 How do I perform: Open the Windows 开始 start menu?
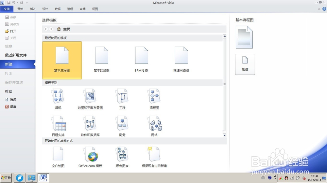tap(6, 178)
